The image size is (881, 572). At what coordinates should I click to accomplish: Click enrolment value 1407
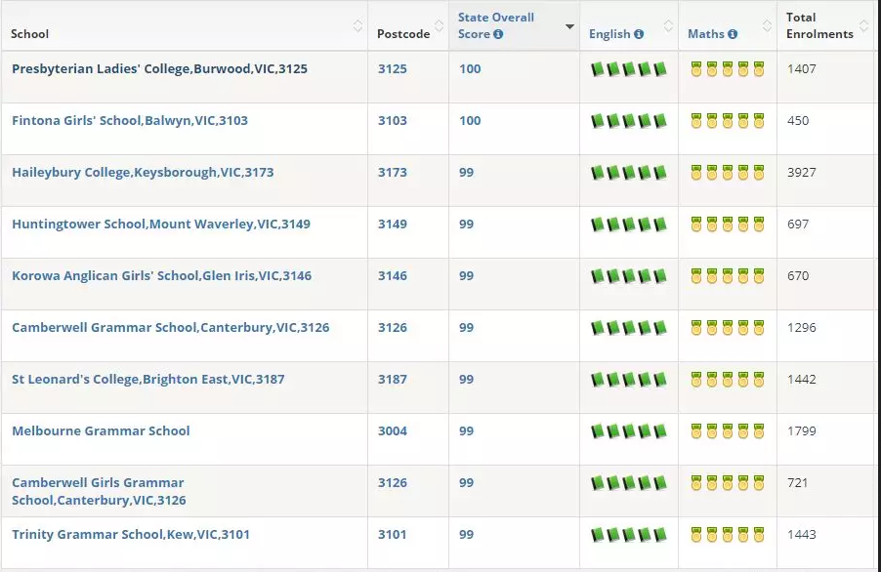[802, 69]
